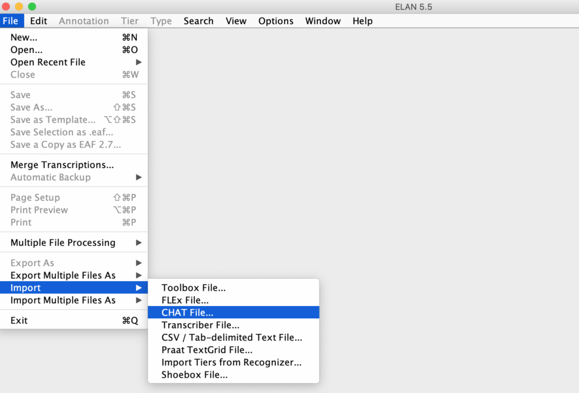Select Merge Transcriptions...
The image size is (579, 393).
point(74,165)
